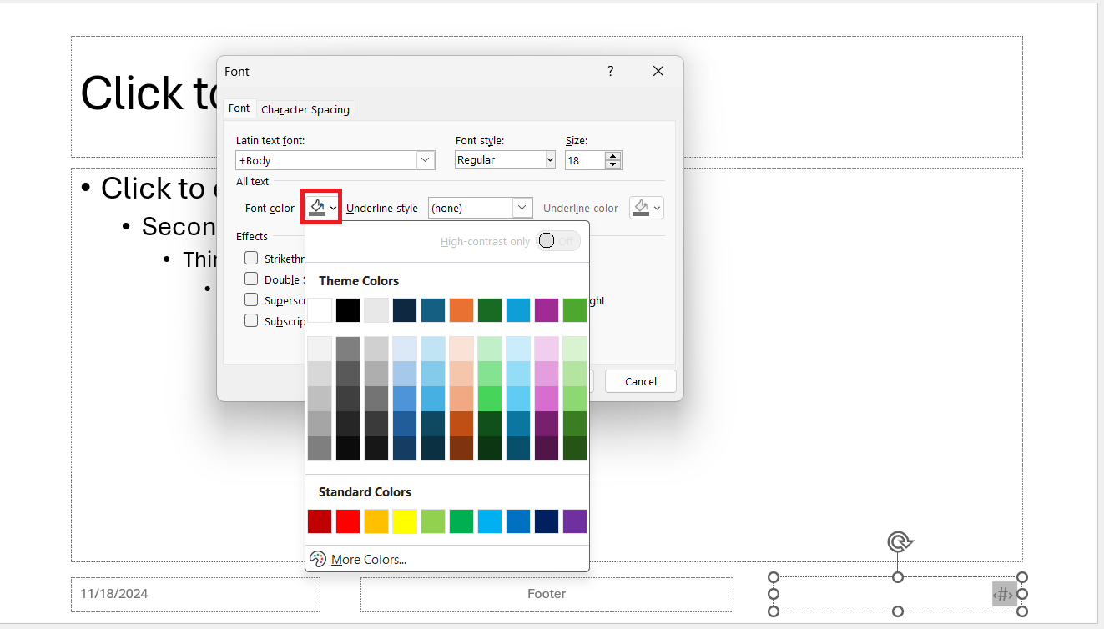1104x629 pixels.
Task: Select standard green color swatch
Action: (x=461, y=521)
